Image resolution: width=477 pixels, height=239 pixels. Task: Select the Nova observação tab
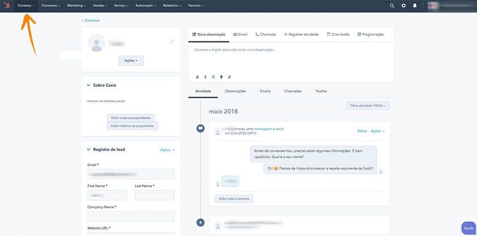209,35
